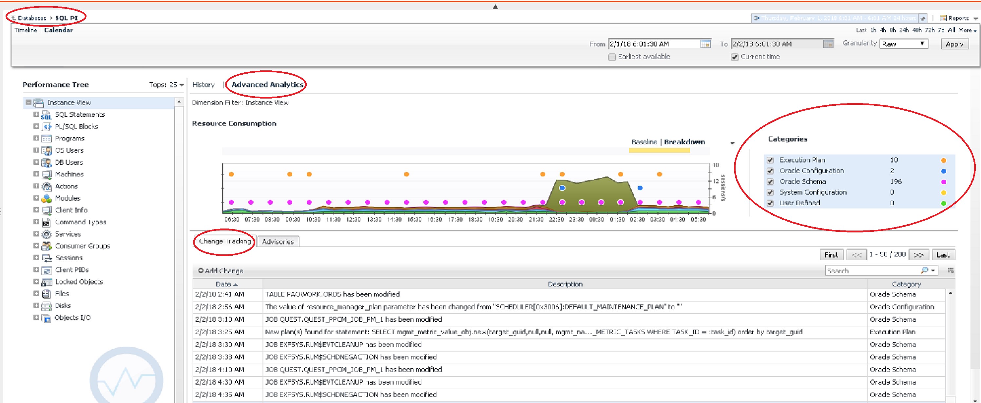
Task: Click the Add Change plus icon
Action: pyautogui.click(x=201, y=270)
